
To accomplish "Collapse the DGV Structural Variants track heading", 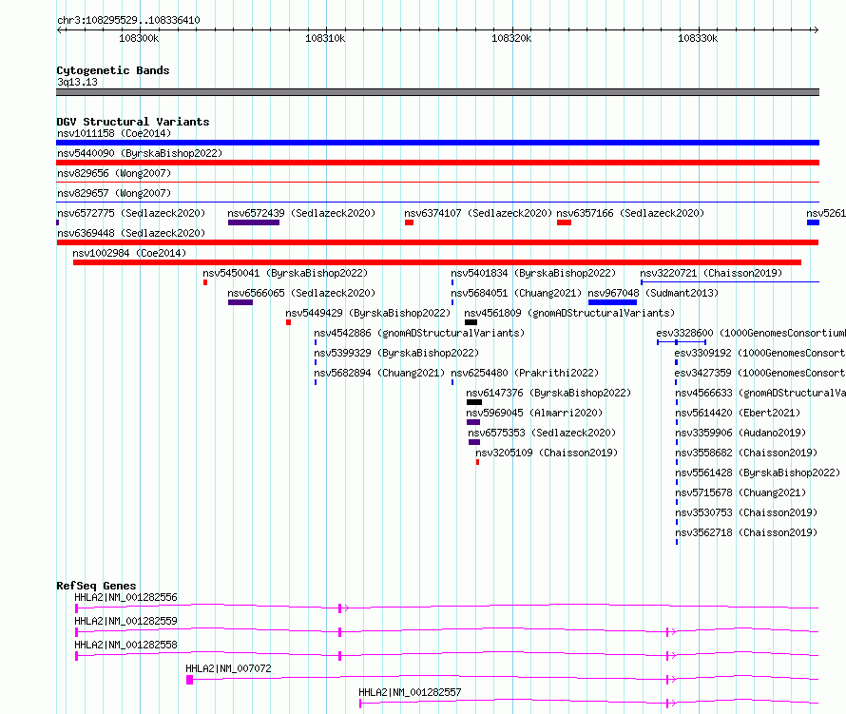I will [133, 122].
